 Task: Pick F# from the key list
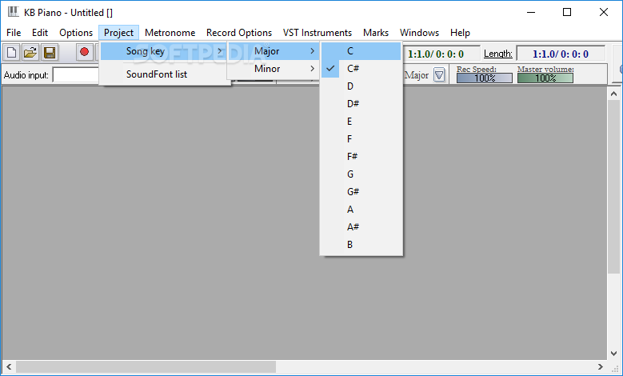(361, 157)
